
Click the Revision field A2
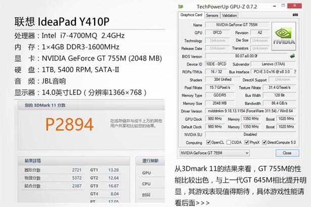260,32
